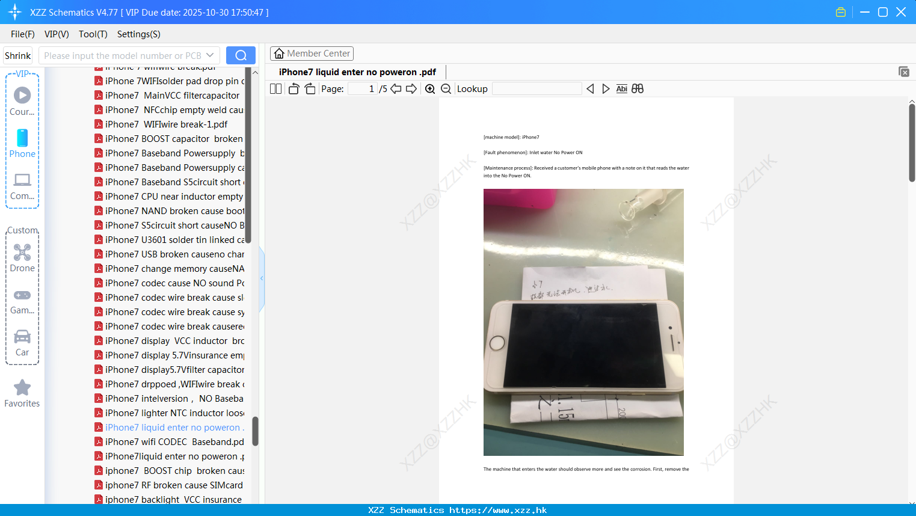
Task: Click the file list vertical scrollbar thumb
Action: coord(255,431)
